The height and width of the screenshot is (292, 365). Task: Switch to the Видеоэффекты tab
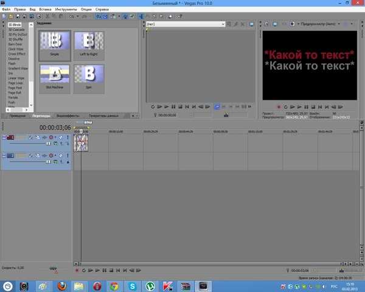pyautogui.click(x=68, y=116)
